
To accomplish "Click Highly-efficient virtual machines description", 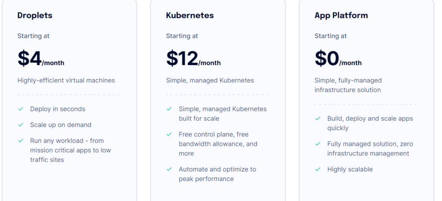I will pos(66,80).
